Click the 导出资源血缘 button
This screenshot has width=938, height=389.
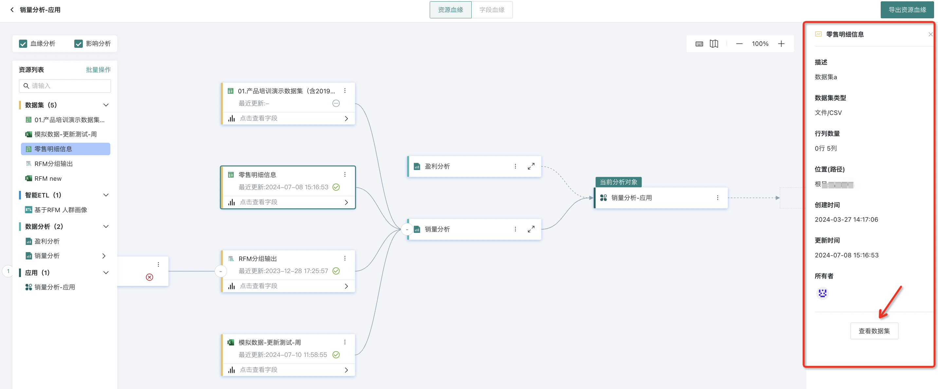[907, 10]
